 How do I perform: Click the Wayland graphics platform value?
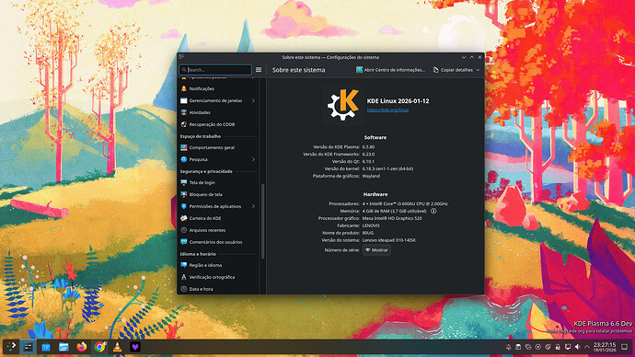[x=371, y=176]
